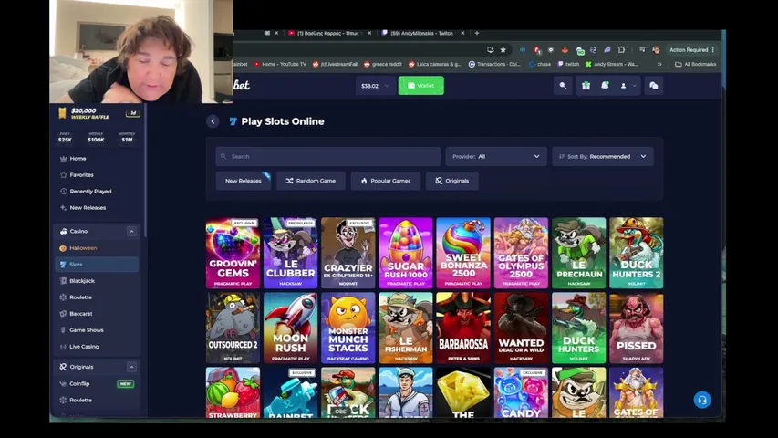Expand the $38.02 balance dropdown
The image size is (778, 438).
coord(375,86)
